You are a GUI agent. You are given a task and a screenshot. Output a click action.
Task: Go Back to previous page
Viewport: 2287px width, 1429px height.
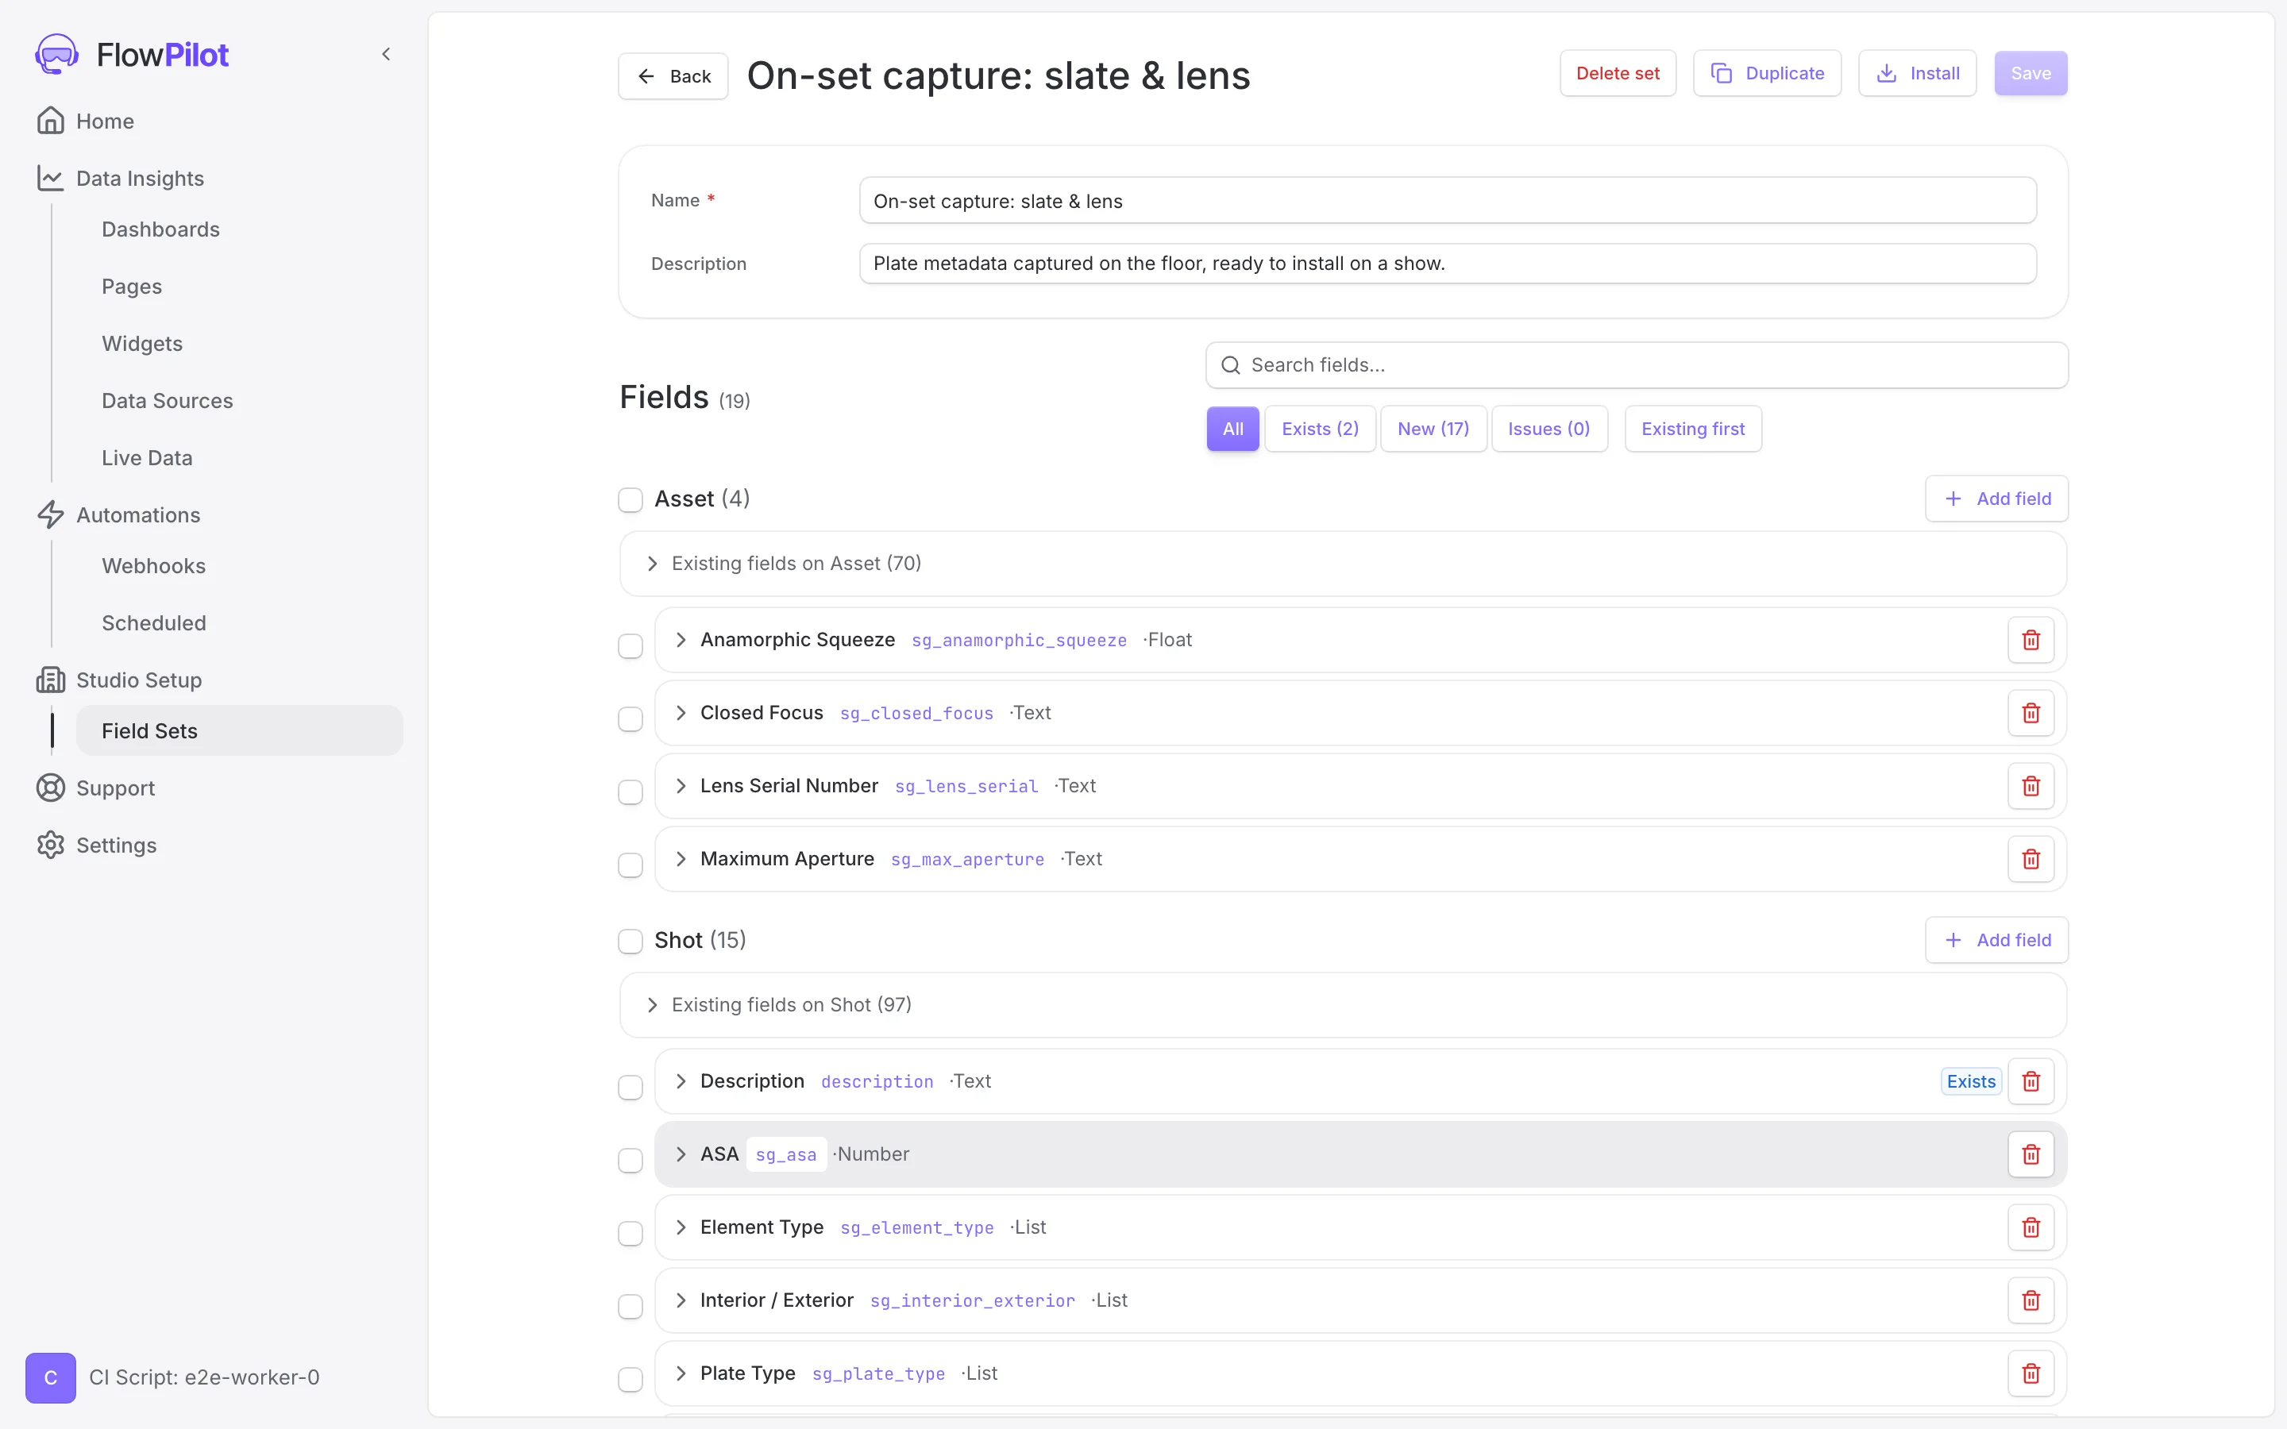click(673, 75)
